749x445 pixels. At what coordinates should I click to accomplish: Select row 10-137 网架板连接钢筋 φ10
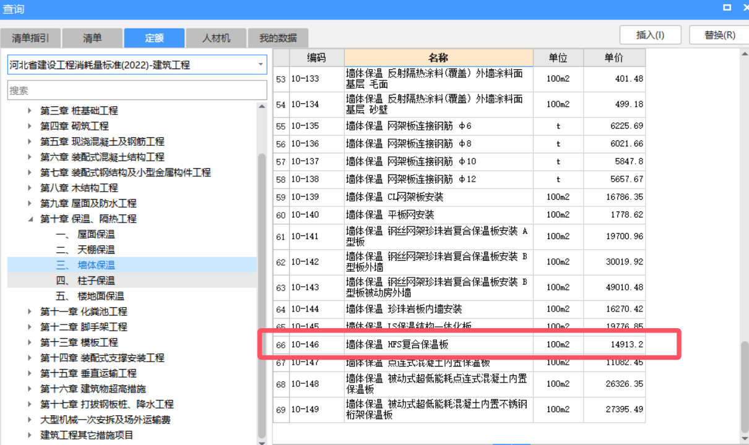pos(459,162)
